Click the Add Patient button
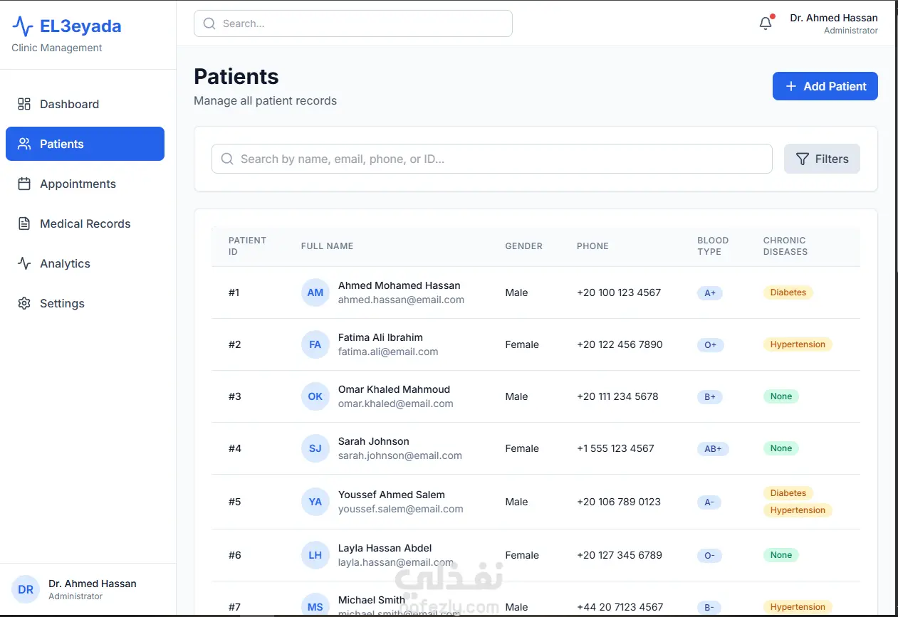The width and height of the screenshot is (898, 617). point(825,86)
